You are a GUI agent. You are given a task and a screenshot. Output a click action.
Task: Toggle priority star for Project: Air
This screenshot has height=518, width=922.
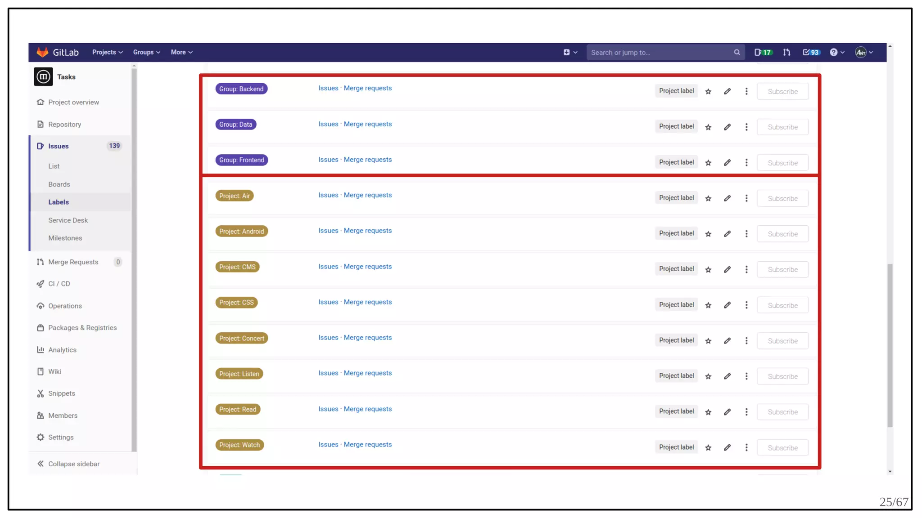coord(708,198)
